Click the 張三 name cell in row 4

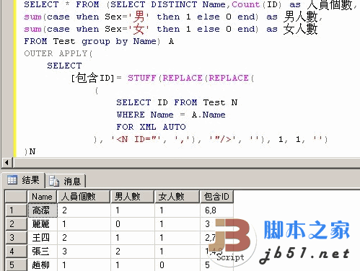point(43,252)
